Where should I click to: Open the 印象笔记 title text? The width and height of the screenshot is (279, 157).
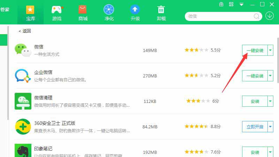(43, 149)
